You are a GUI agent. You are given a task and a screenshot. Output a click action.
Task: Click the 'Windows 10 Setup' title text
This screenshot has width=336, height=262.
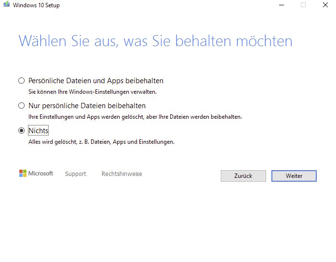pyautogui.click(x=36, y=5)
